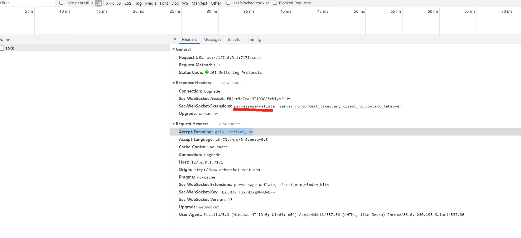Filter requests by WS
The width and height of the screenshot is (521, 238).
[x=185, y=3]
